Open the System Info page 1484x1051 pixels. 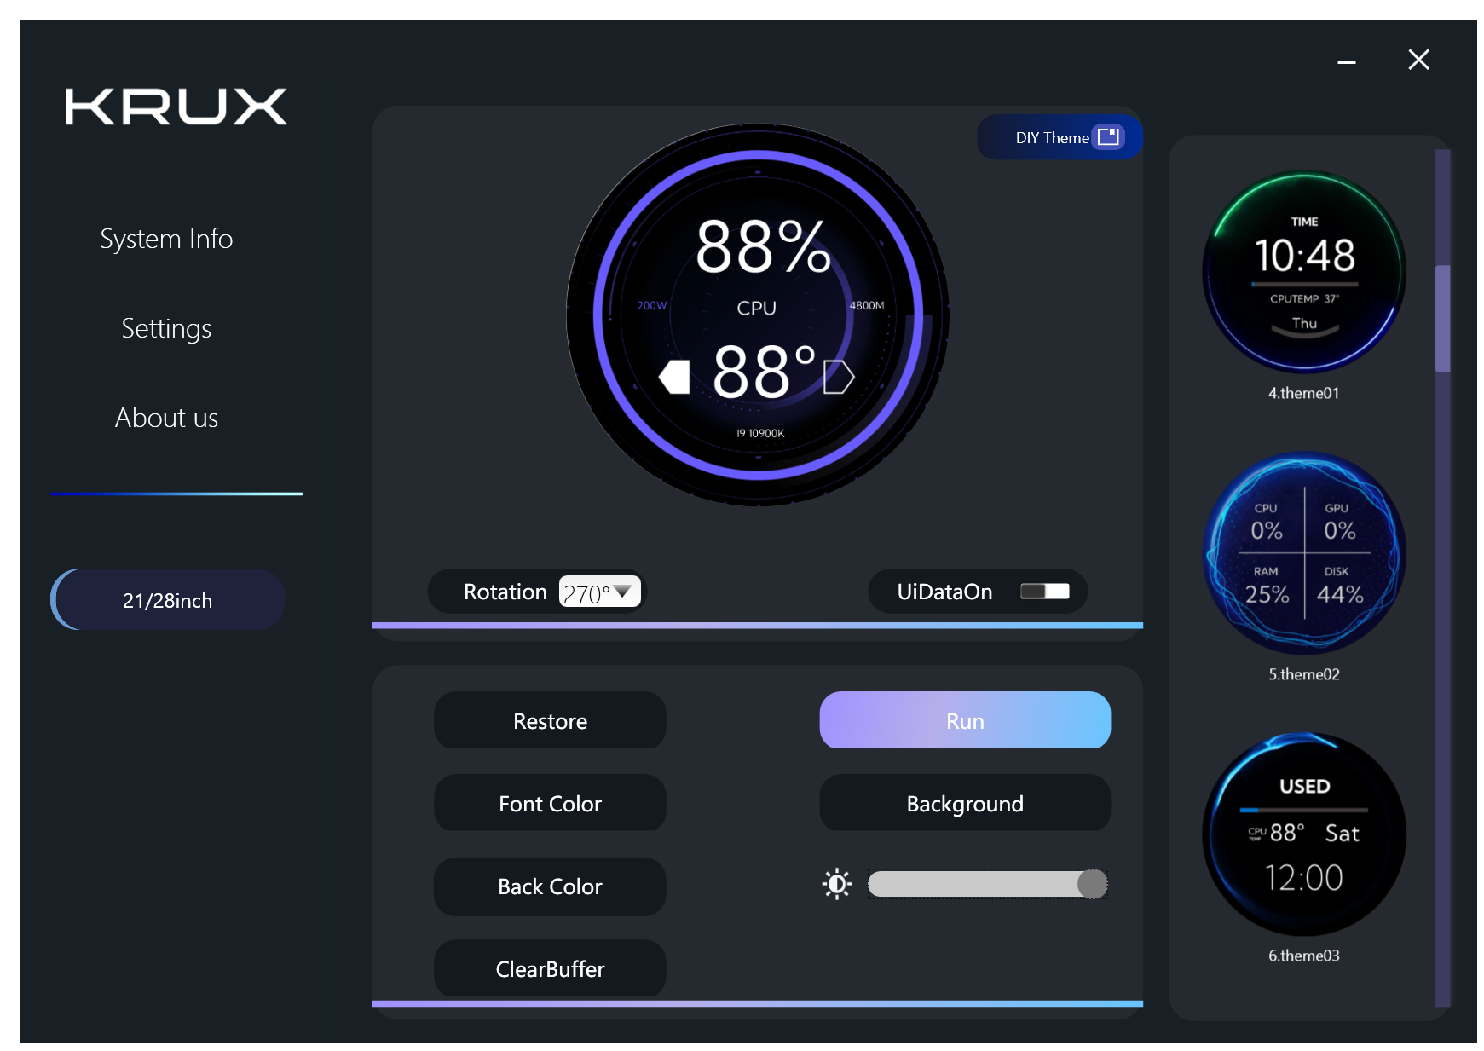(166, 239)
